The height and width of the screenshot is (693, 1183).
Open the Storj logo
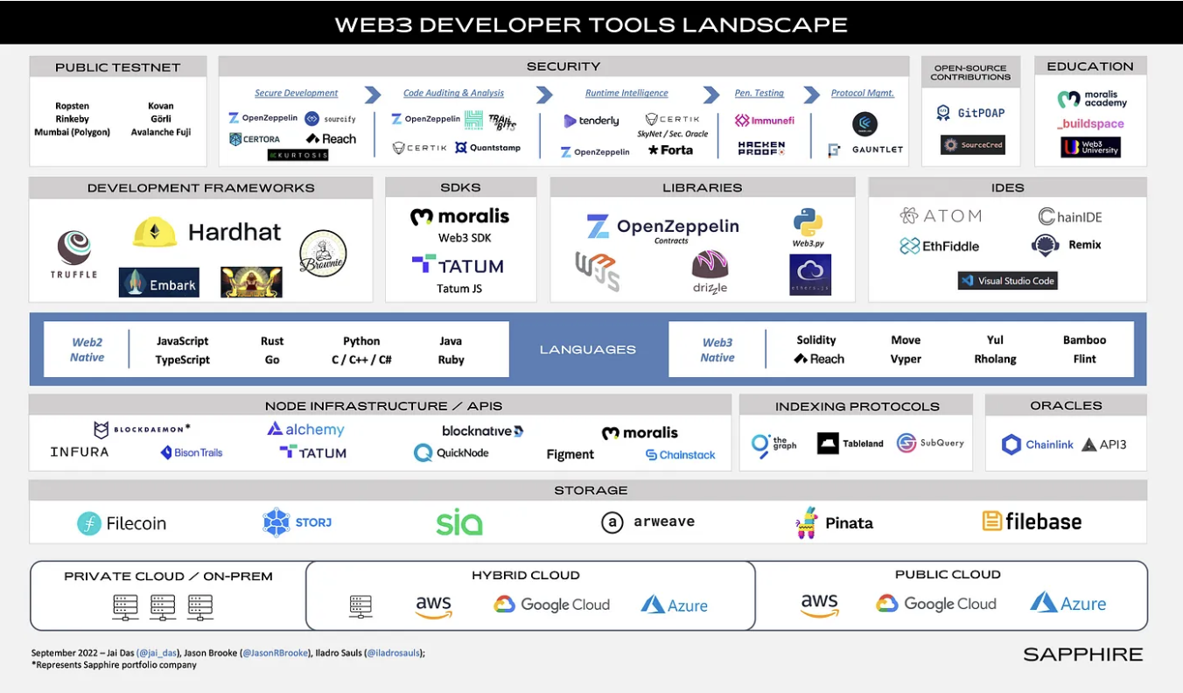pos(297,522)
